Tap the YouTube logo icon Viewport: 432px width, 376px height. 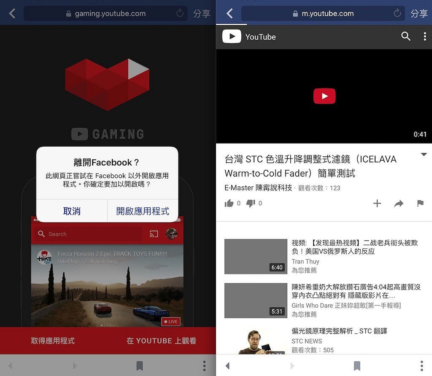pyautogui.click(x=232, y=36)
